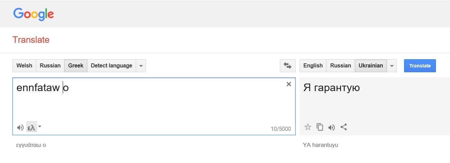450x163 pixels.
Task: Swap source and target languages
Action: (288, 66)
